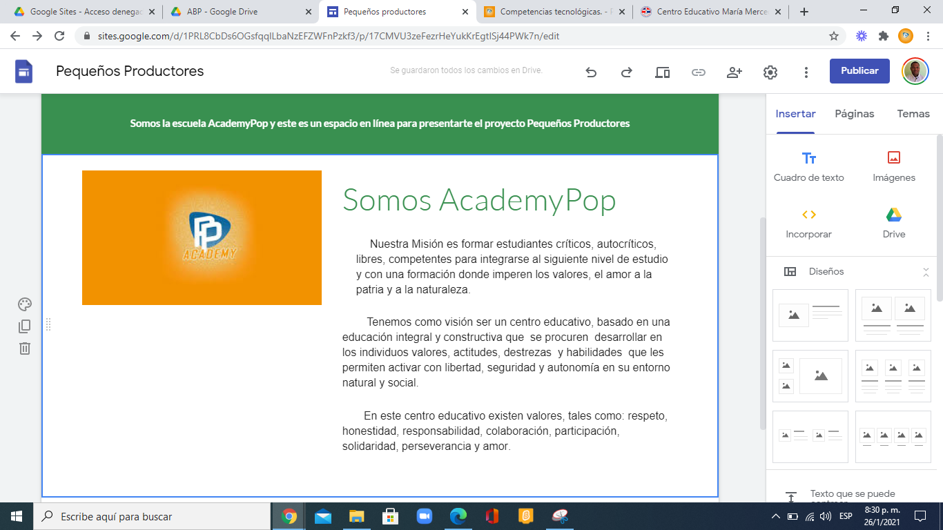Image resolution: width=943 pixels, height=530 pixels.
Task: Open Windows Start menu
Action: tap(17, 516)
